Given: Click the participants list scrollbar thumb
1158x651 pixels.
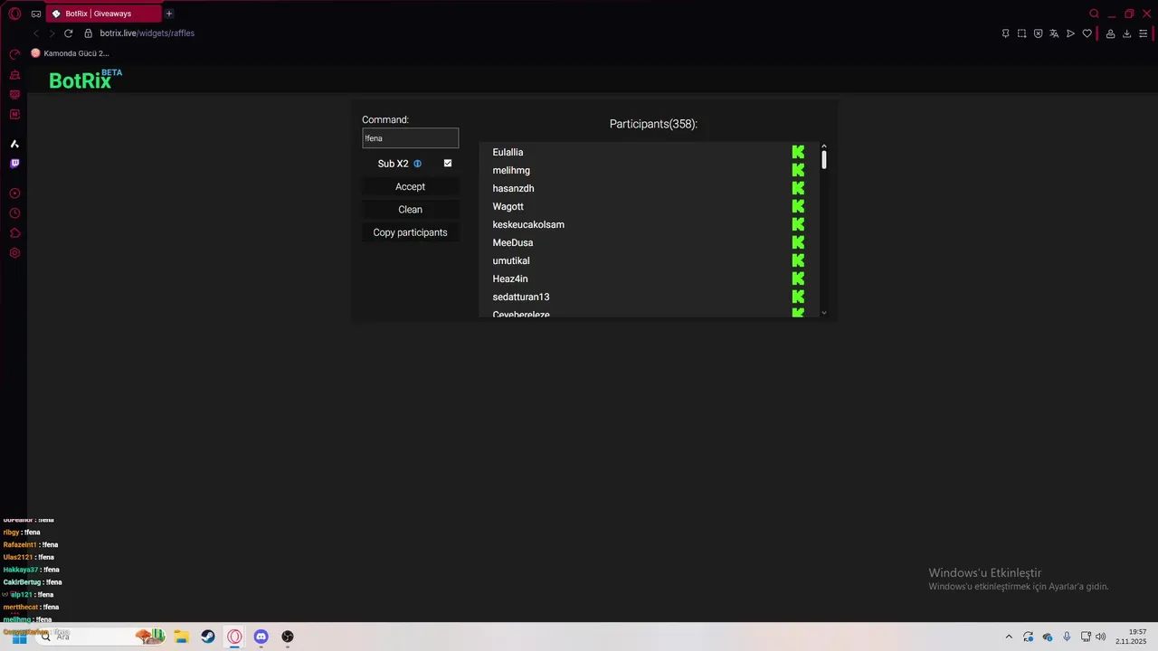Looking at the screenshot, I should click(824, 160).
